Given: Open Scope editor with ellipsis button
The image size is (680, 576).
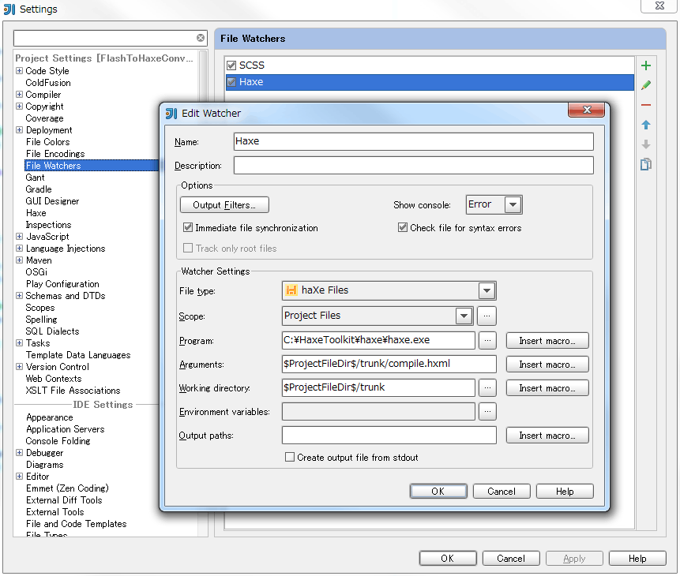Looking at the screenshot, I should point(487,316).
